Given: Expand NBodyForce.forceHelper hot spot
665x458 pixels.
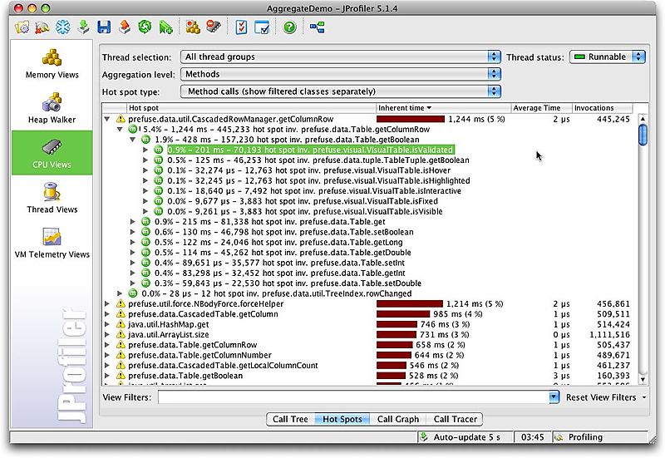Looking at the screenshot, I should coord(107,303).
